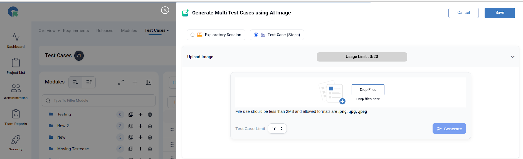This screenshot has height=159, width=523.
Task: Click the Type To Filter Module field
Action: (x=99, y=101)
